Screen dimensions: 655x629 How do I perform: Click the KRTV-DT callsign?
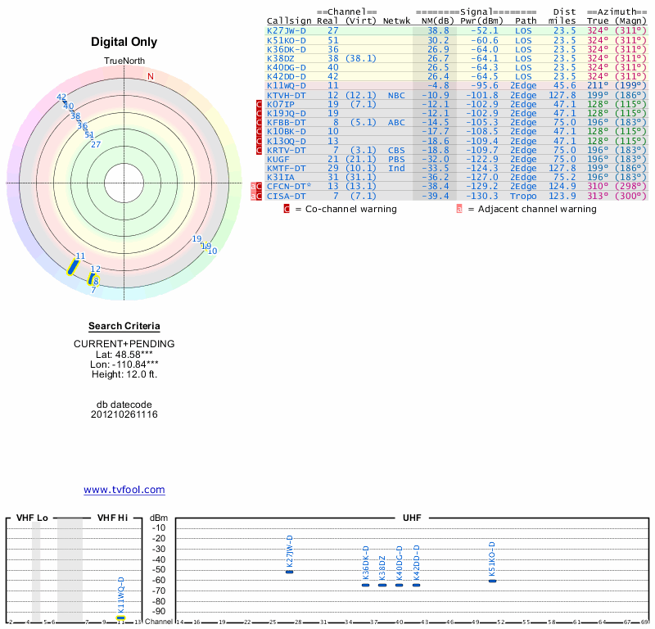click(x=286, y=150)
